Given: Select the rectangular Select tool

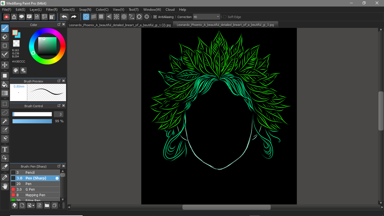Looking at the screenshot, I should [x=5, y=104].
